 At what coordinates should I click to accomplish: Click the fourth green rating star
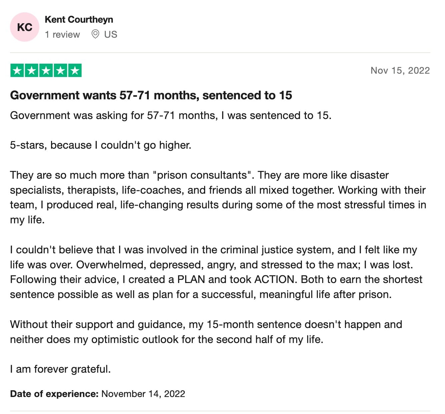click(x=60, y=70)
